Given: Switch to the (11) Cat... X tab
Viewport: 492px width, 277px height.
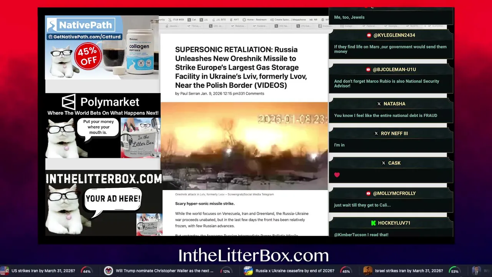Looking at the screenshot, I should (x=303, y=26).
